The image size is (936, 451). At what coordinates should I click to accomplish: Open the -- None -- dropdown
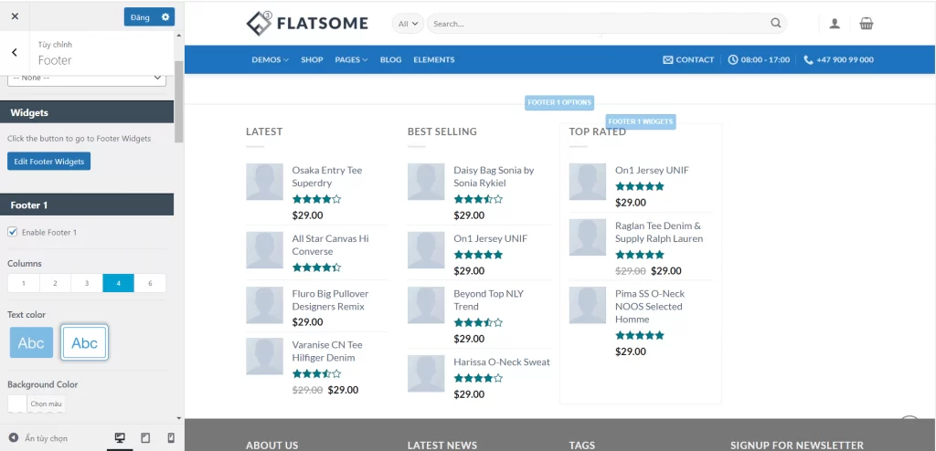(x=87, y=79)
